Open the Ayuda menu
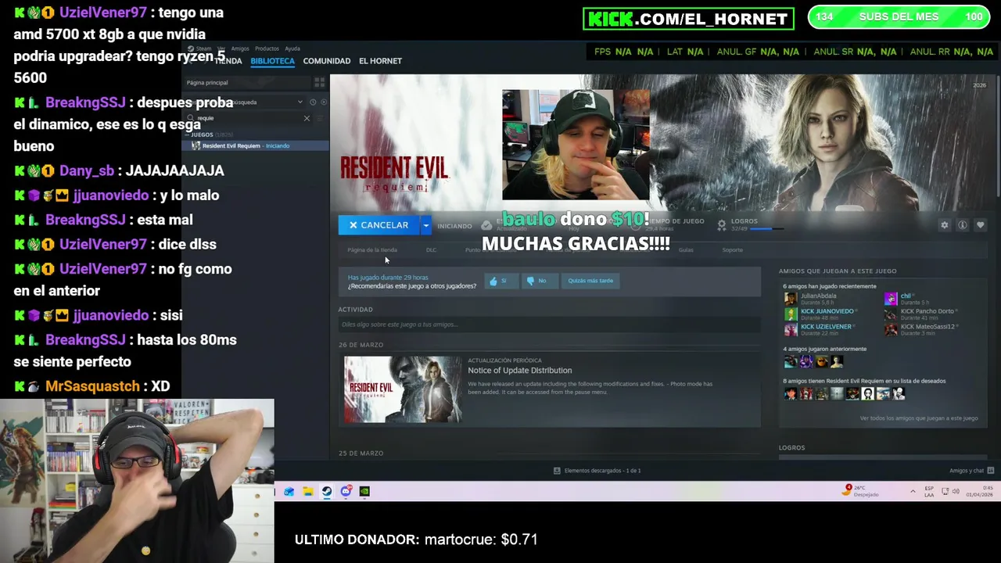 [292, 48]
